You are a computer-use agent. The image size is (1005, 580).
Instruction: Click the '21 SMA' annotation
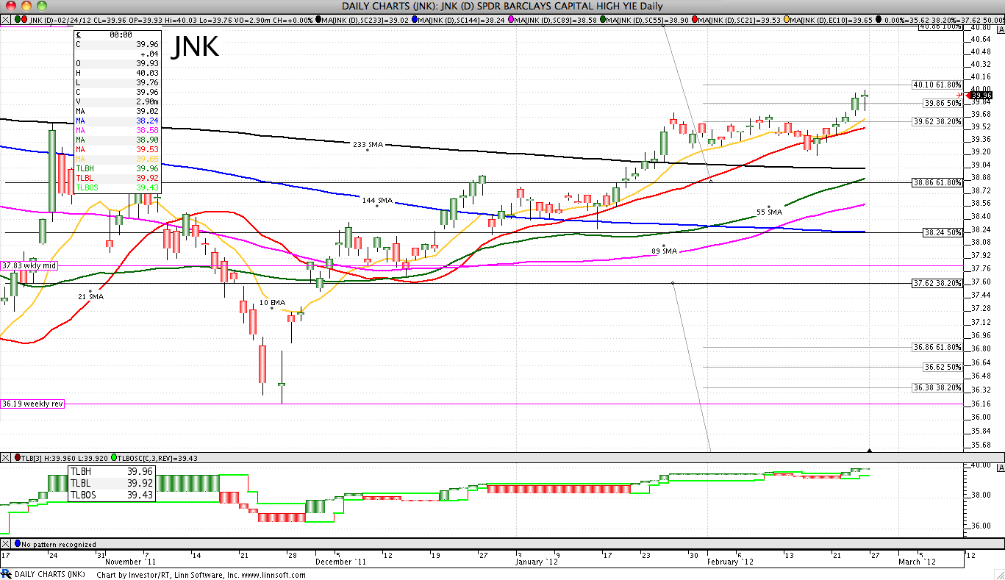pos(90,296)
